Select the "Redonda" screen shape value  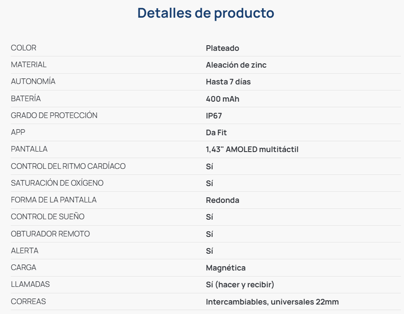pyautogui.click(x=222, y=200)
